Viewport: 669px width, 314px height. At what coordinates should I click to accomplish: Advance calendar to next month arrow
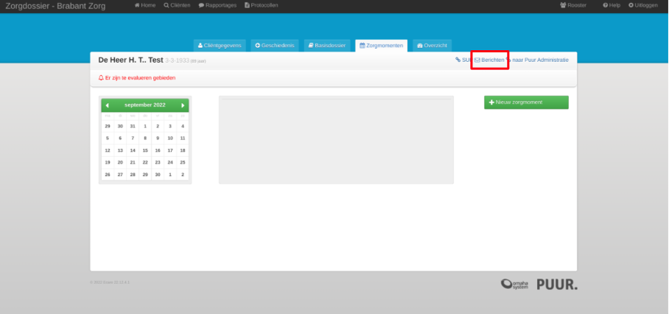coord(183,105)
